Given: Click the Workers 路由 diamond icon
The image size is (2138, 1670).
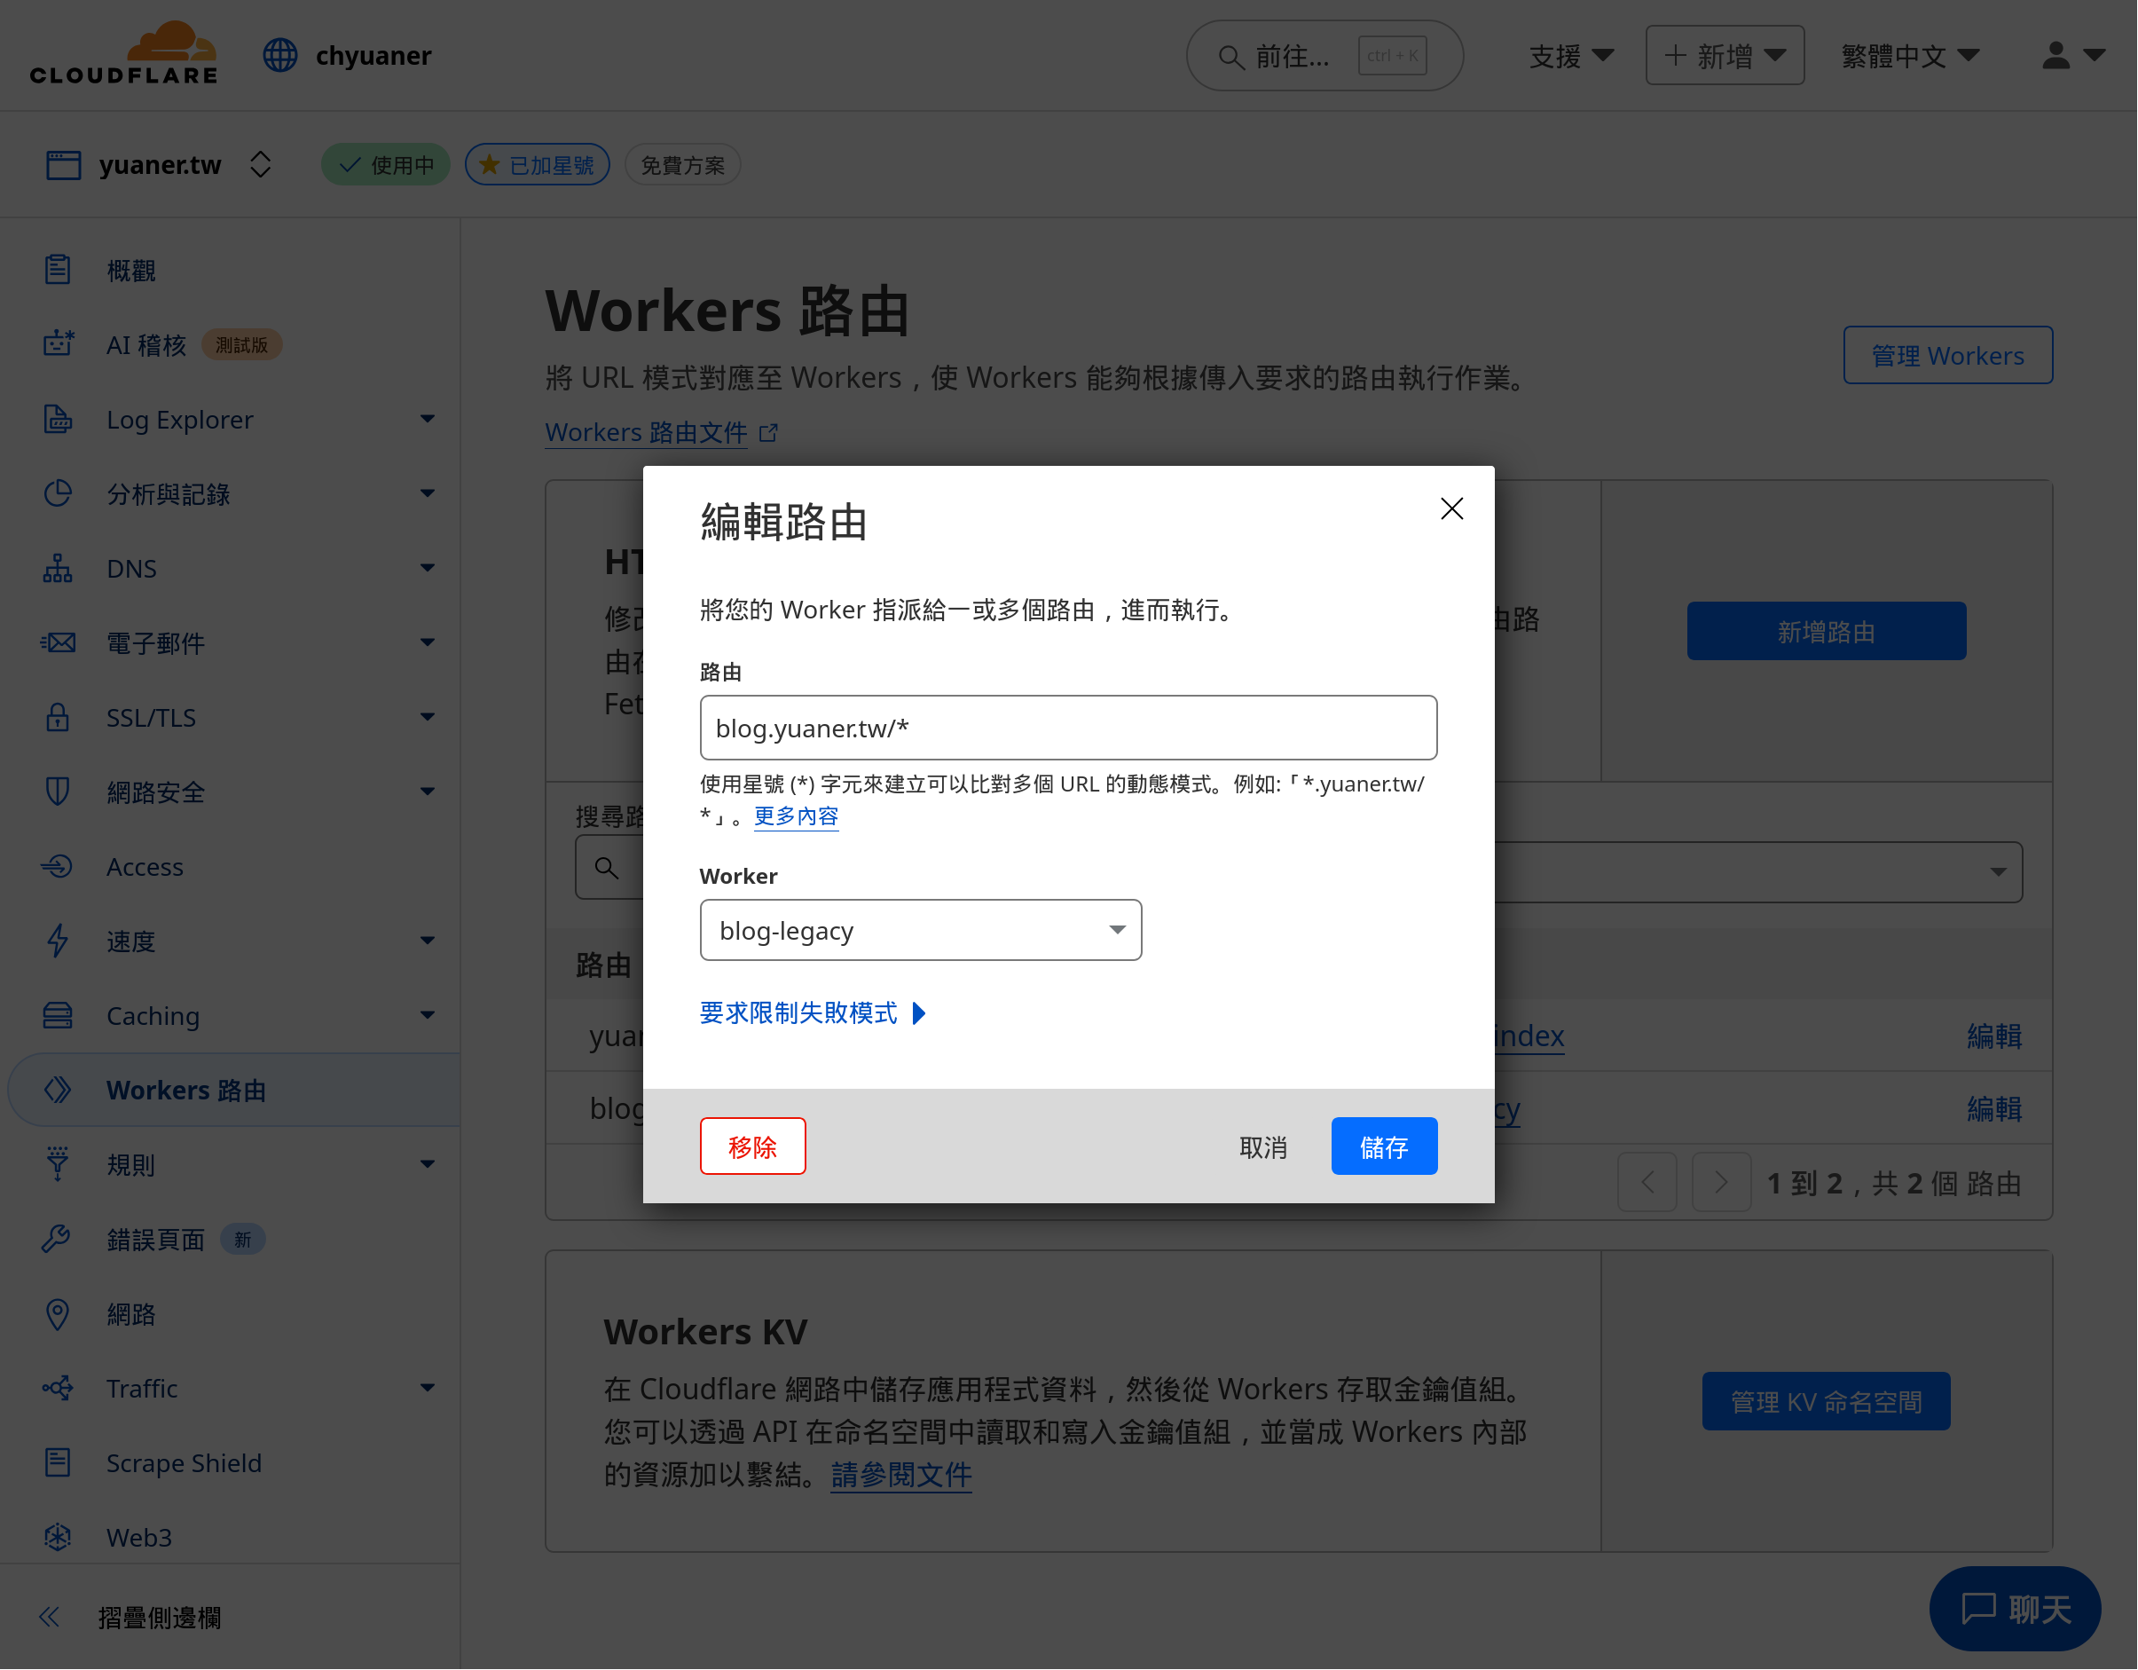Looking at the screenshot, I should point(58,1090).
